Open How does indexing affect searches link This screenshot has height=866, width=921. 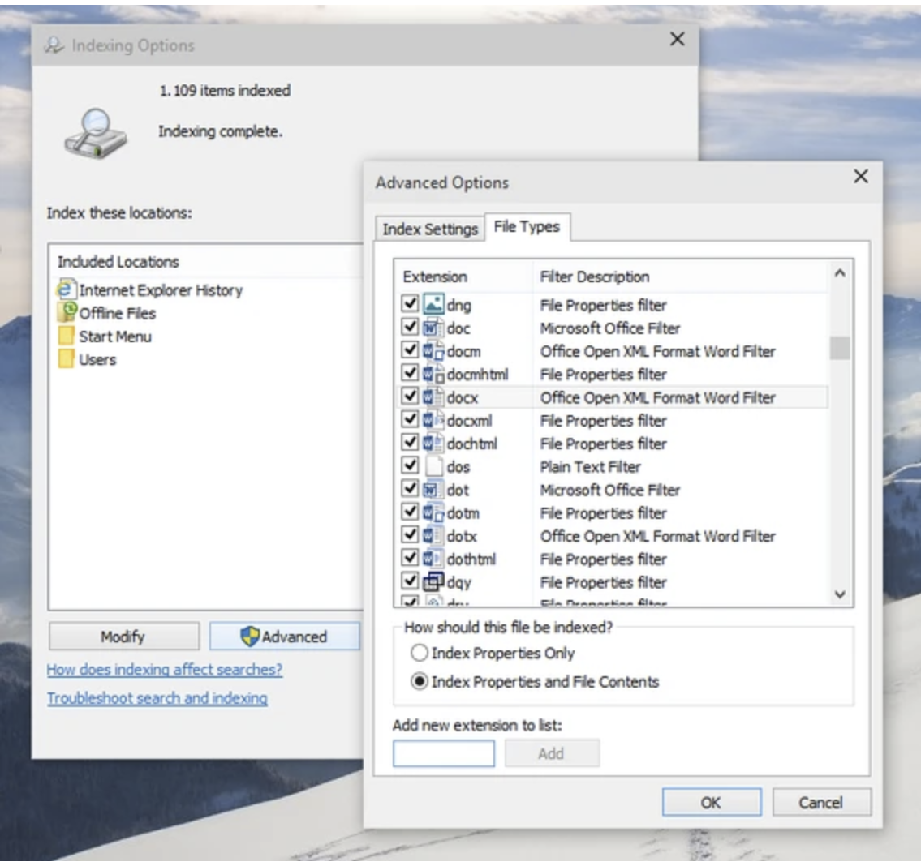point(165,669)
